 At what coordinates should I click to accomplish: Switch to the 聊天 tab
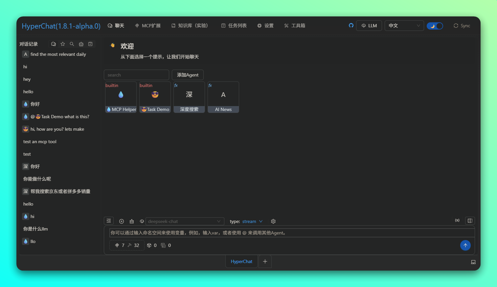tap(116, 26)
